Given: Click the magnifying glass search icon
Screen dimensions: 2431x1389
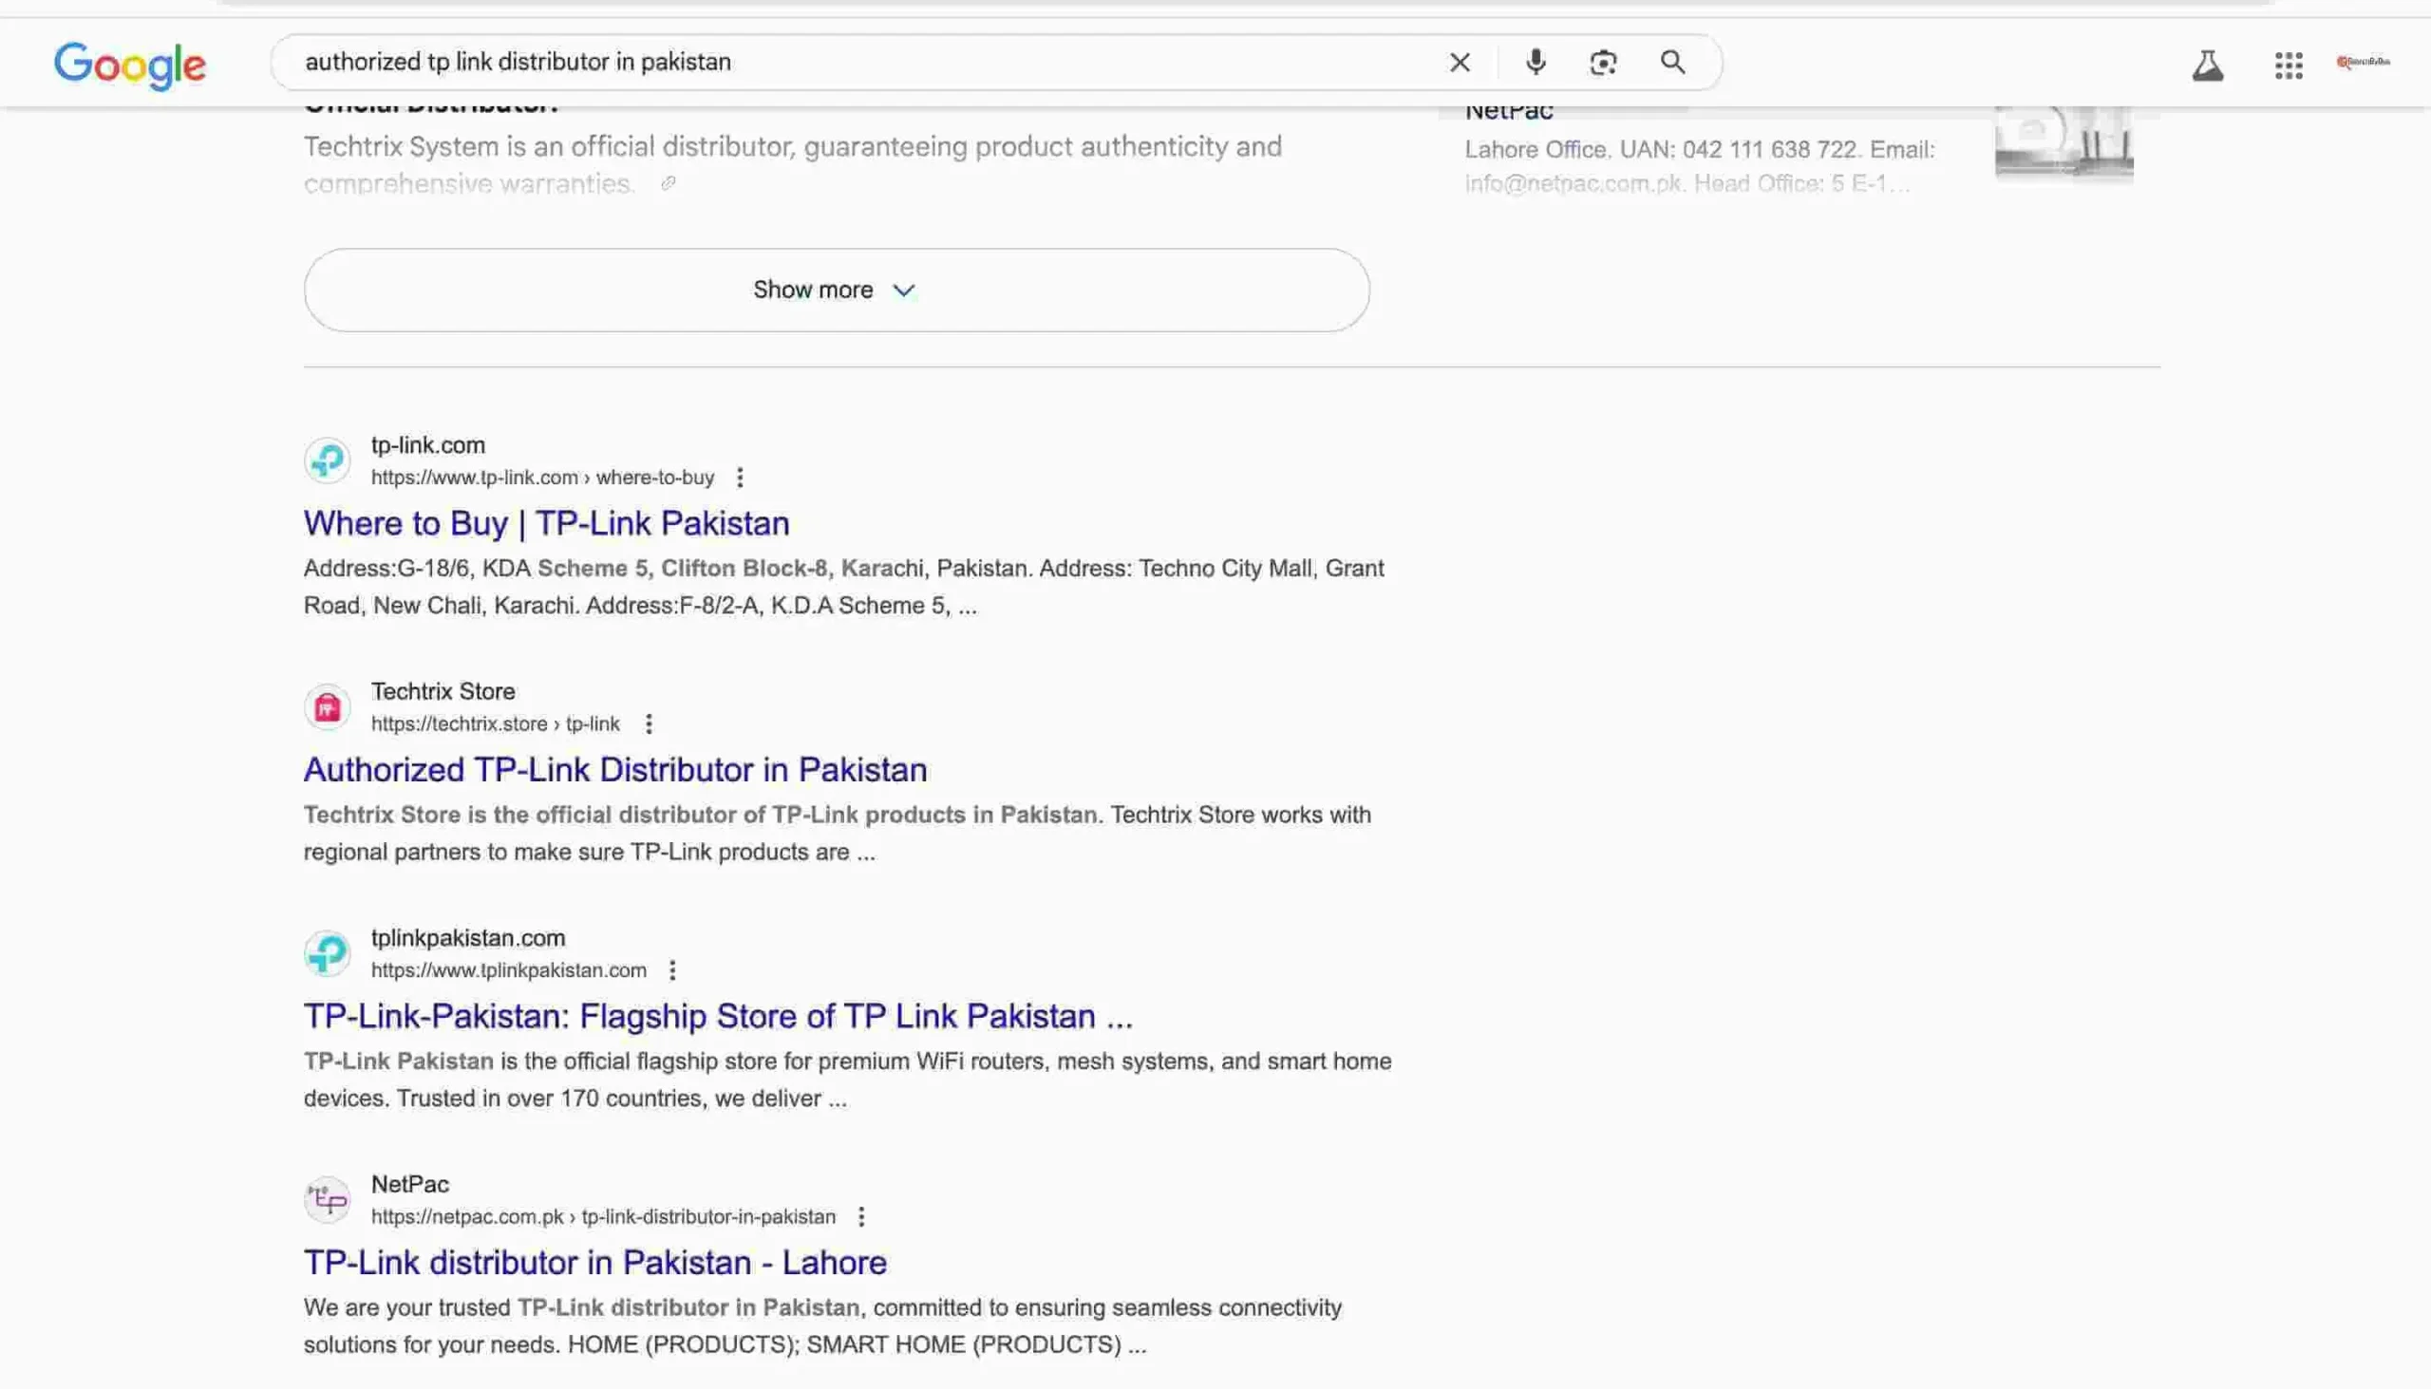Looking at the screenshot, I should pos(1672,61).
